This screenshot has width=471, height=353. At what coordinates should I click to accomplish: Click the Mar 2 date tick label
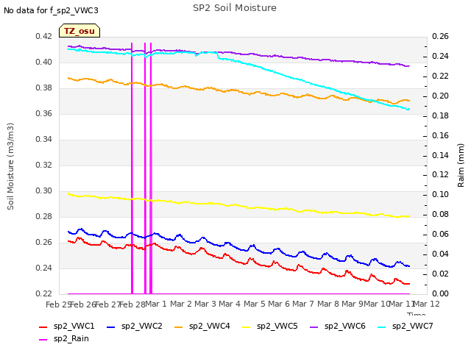click(181, 304)
